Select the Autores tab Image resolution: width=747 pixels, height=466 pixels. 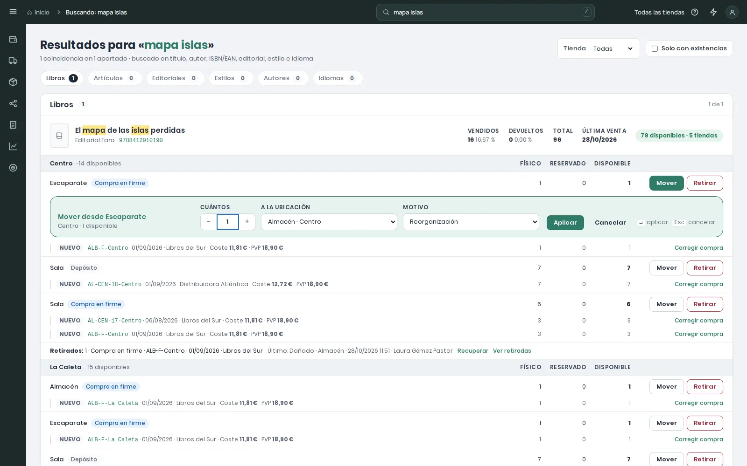pos(283,78)
